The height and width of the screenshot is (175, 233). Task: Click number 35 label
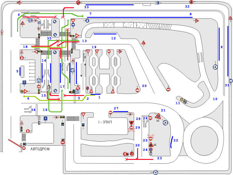point(49,38)
